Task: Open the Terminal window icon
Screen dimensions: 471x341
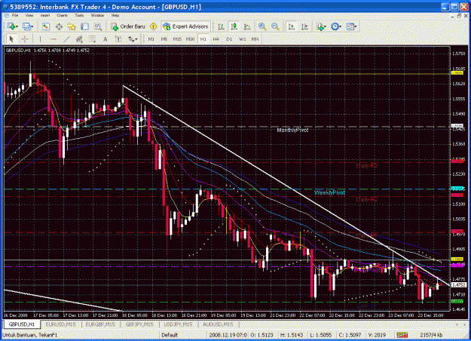Action: coord(84,26)
